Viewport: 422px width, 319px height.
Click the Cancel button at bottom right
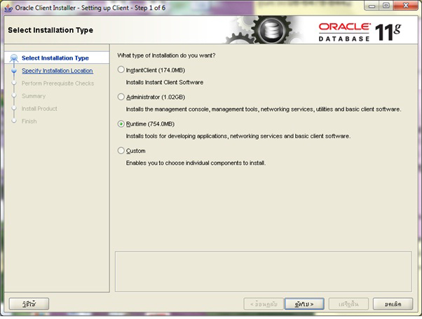pos(393,304)
